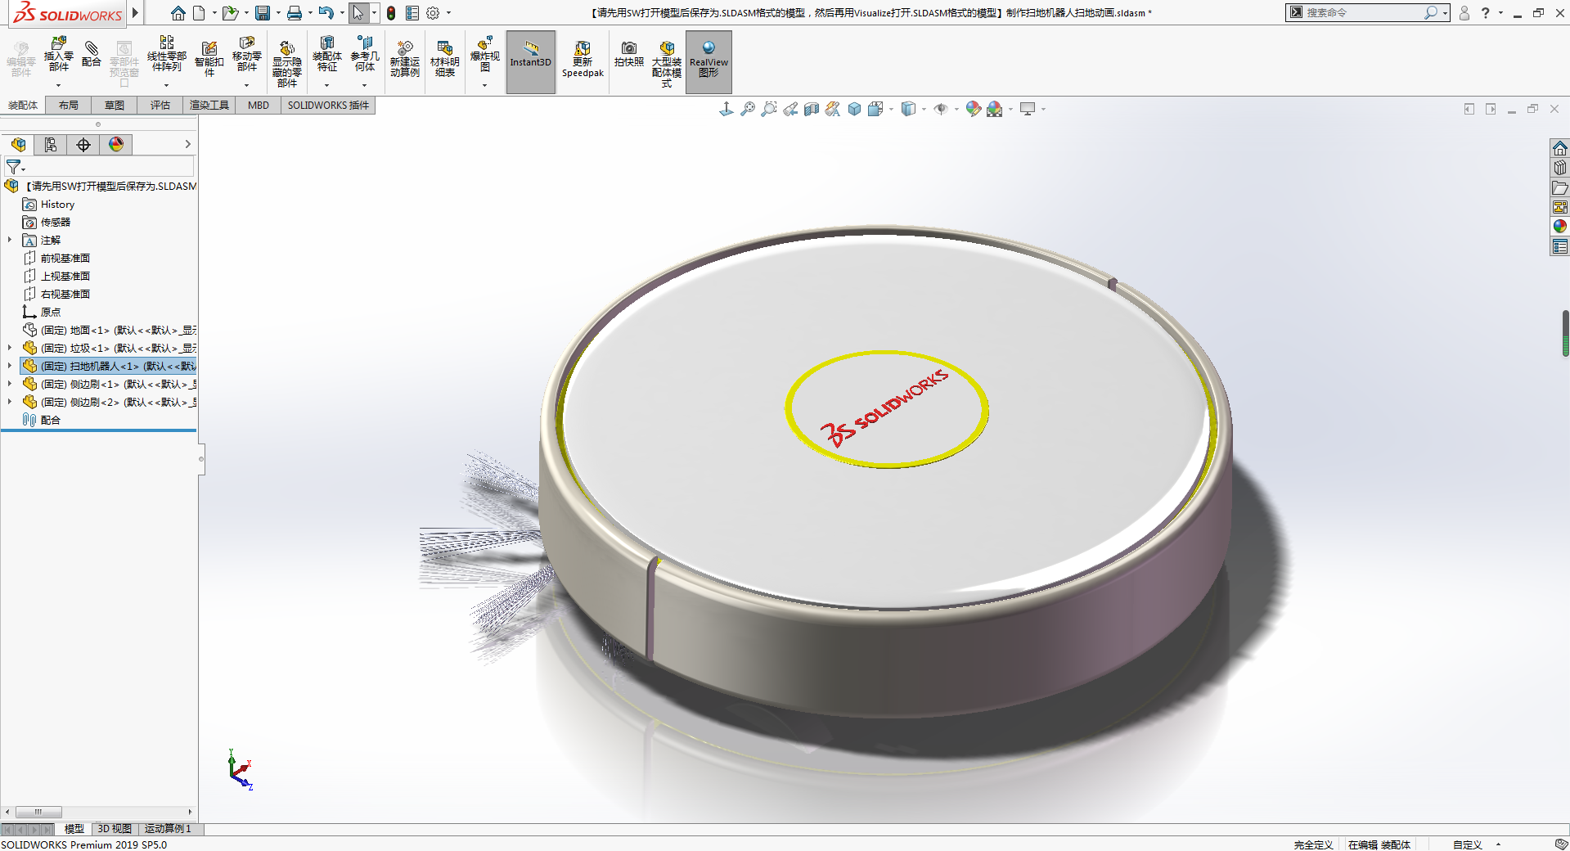Undo the last action with the blue arrow
The height and width of the screenshot is (851, 1570).
(x=326, y=13)
